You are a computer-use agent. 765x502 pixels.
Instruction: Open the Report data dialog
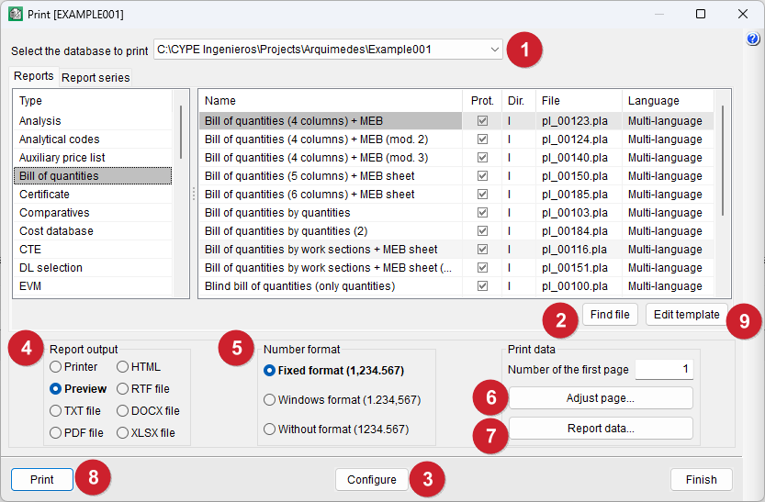click(x=601, y=429)
